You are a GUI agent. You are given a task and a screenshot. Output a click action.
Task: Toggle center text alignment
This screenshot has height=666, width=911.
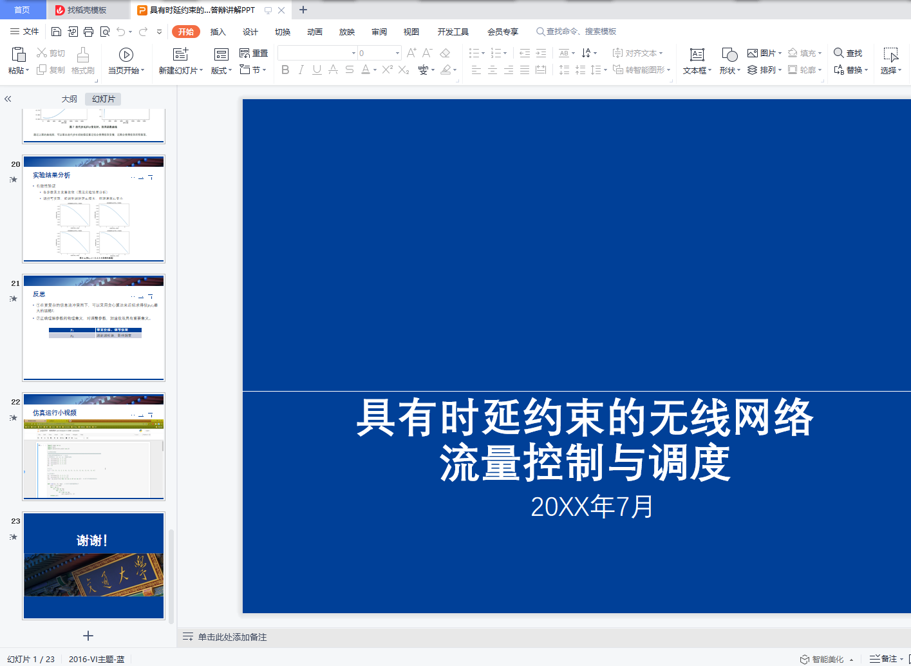493,70
